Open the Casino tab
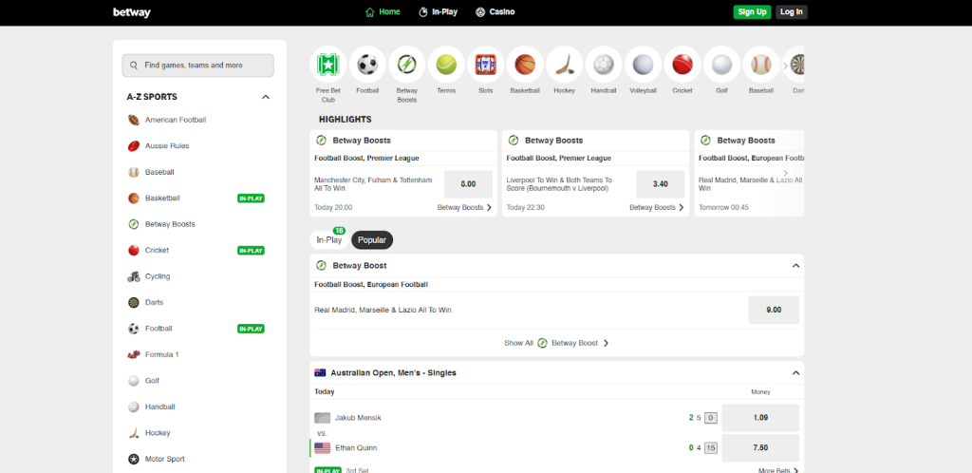The image size is (972, 473). (x=495, y=11)
